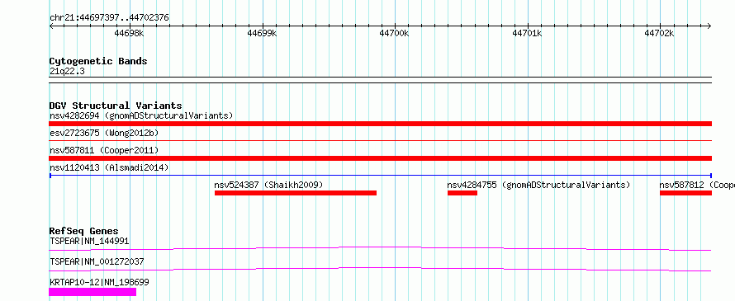
Task: Click the nsv4284755 (gnomADStructuralVariants) label
Action: pos(538,185)
